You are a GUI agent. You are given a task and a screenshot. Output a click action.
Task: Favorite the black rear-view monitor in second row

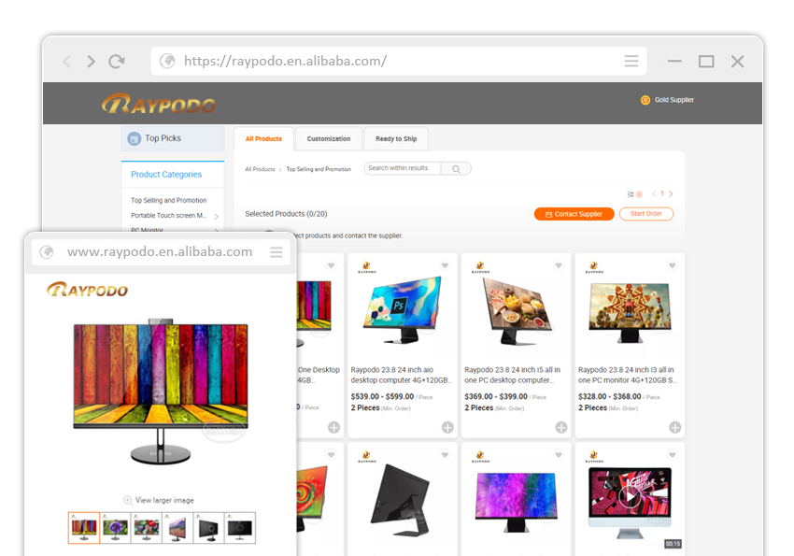(445, 455)
